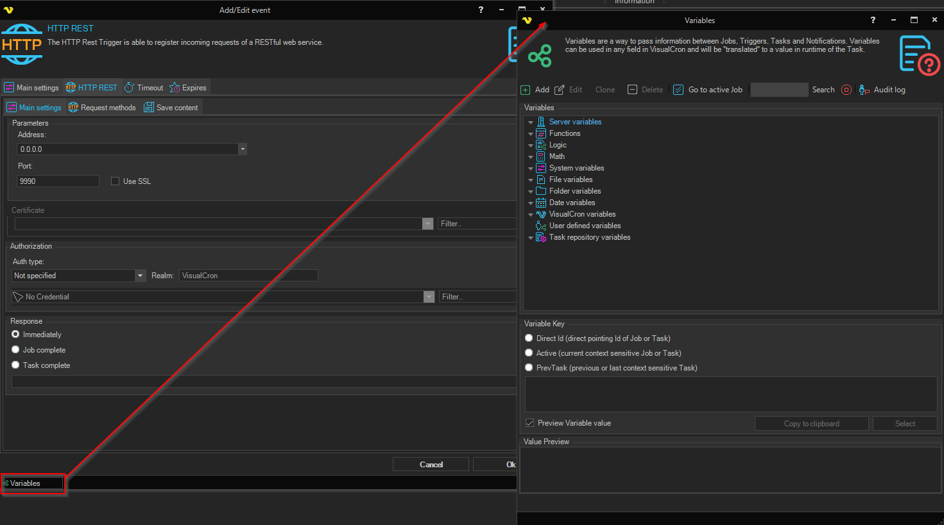Viewport: 944px width, 525px height.
Task: Click Copy to clipboard button
Action: 811,424
